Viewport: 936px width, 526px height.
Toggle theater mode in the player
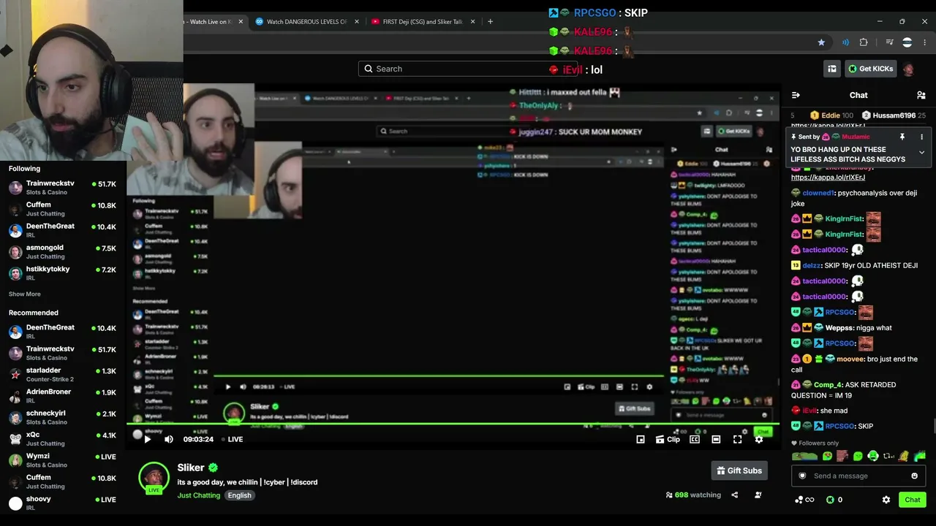716,439
